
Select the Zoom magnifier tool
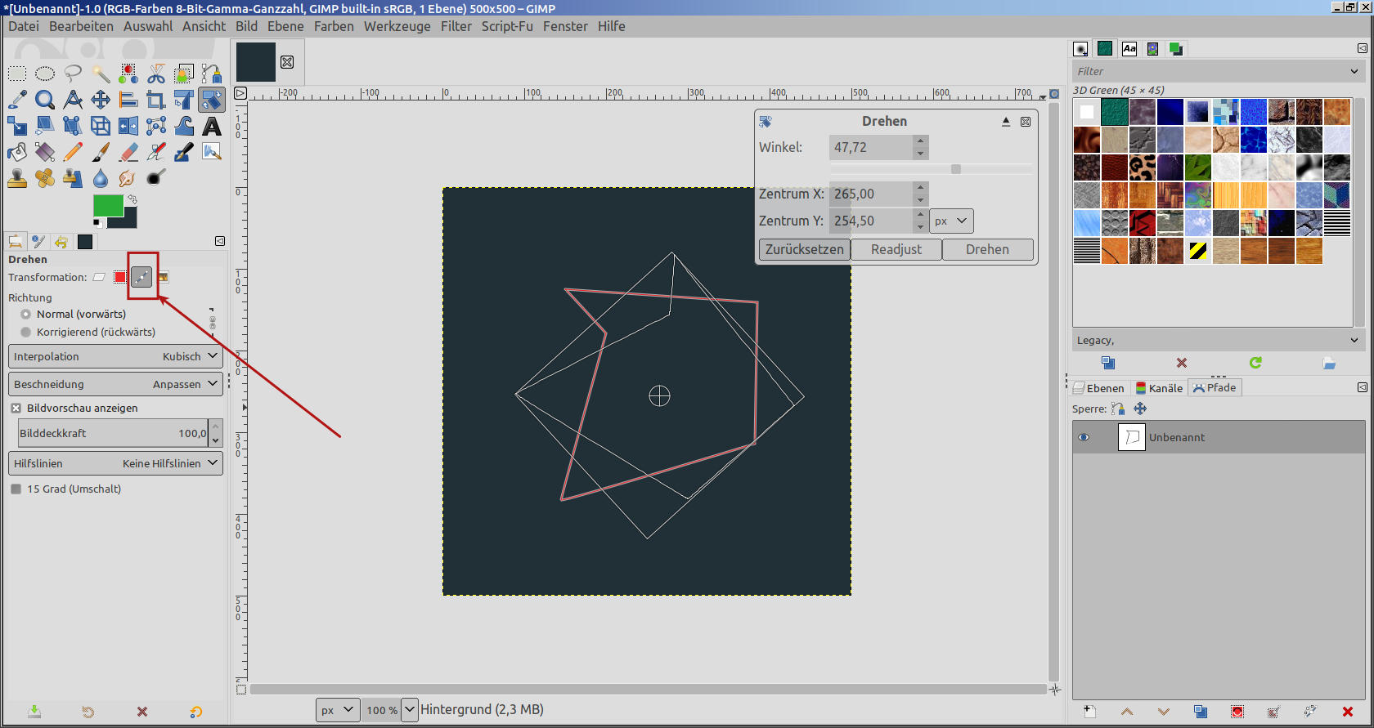click(x=45, y=100)
